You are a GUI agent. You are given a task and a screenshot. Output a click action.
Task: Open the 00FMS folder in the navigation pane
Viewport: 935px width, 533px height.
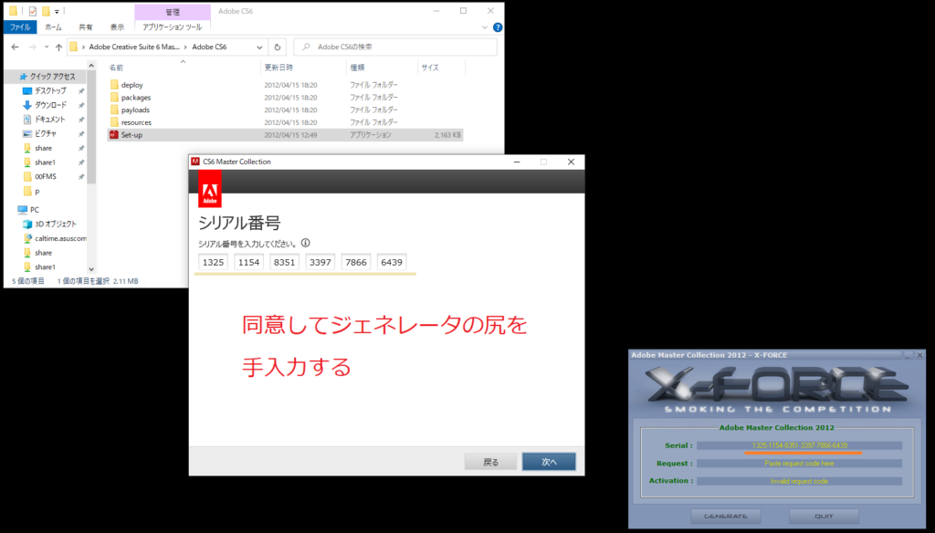coord(46,176)
